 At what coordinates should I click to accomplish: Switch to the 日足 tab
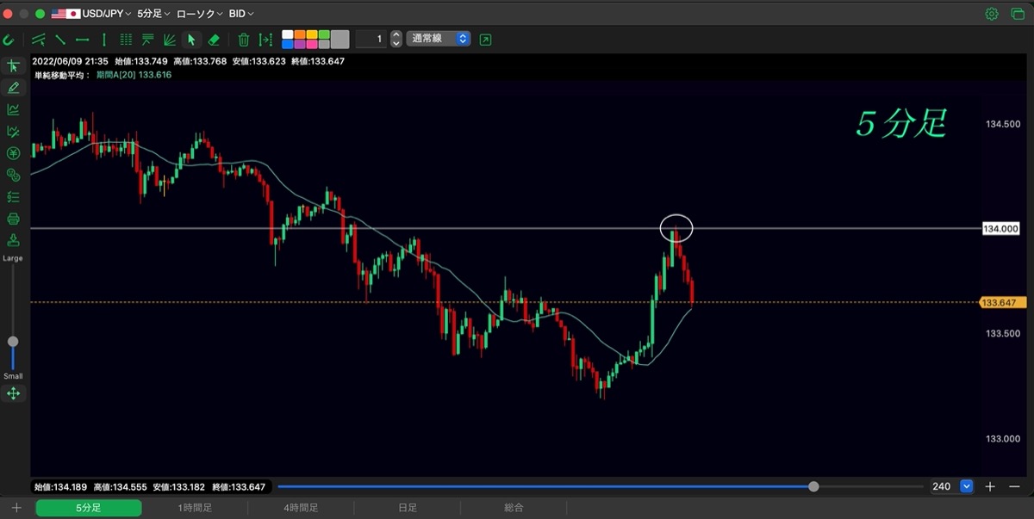(x=407, y=508)
